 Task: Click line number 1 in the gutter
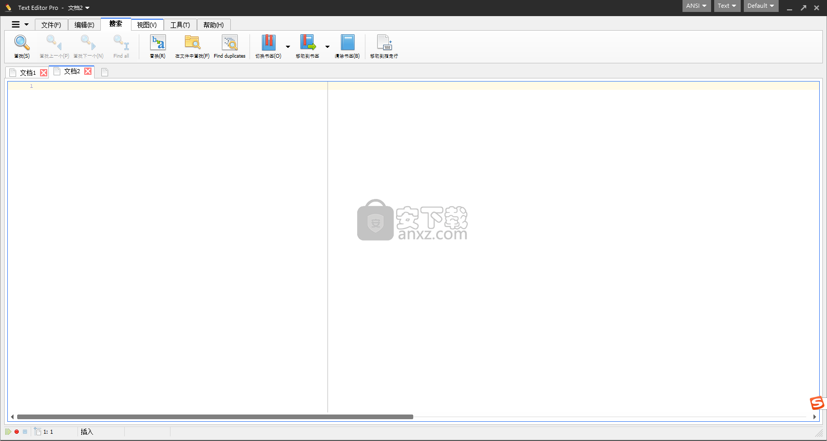[31, 86]
